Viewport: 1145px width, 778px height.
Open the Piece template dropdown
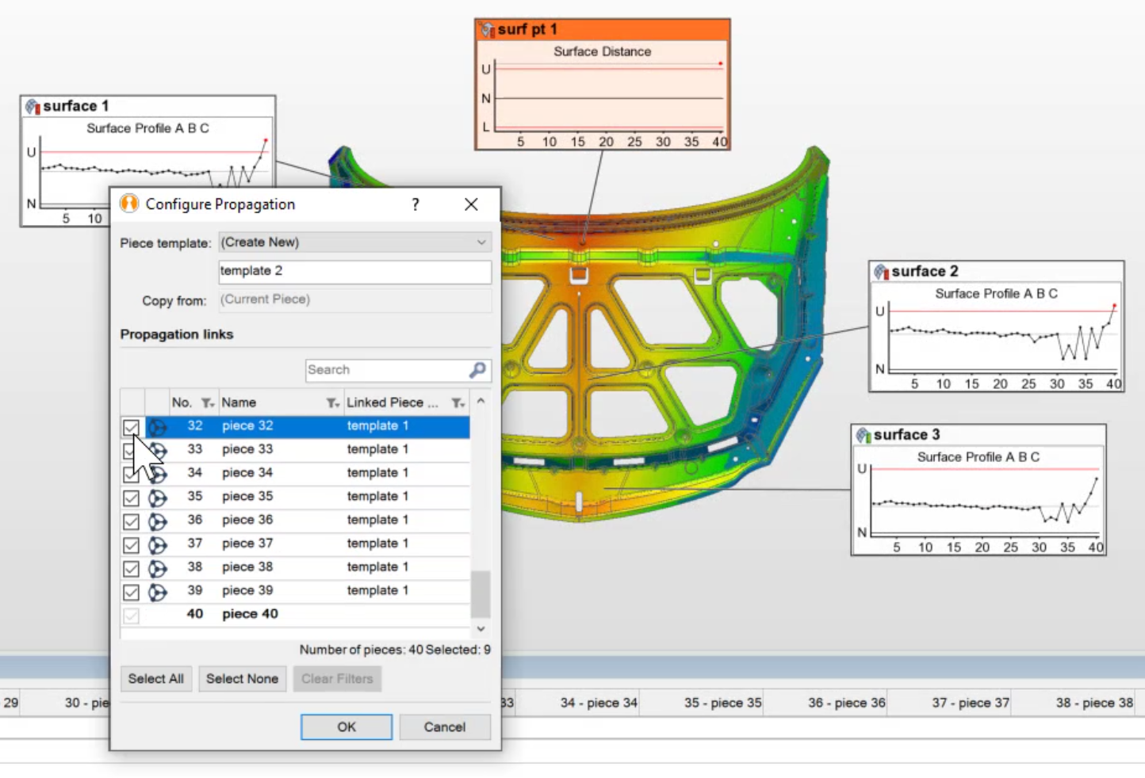point(355,242)
